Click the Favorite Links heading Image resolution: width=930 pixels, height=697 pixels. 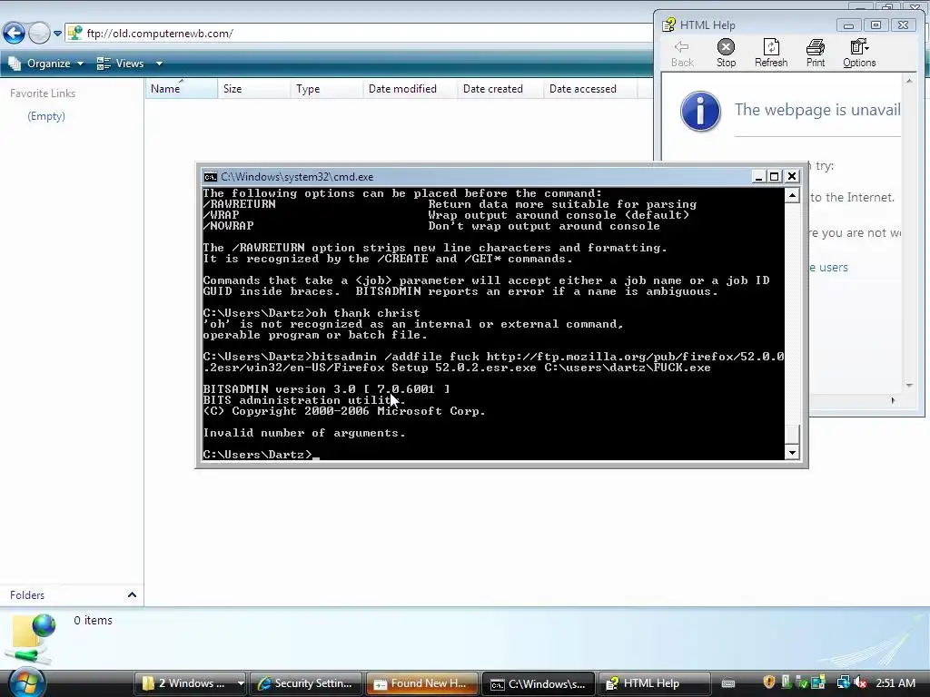43,93
